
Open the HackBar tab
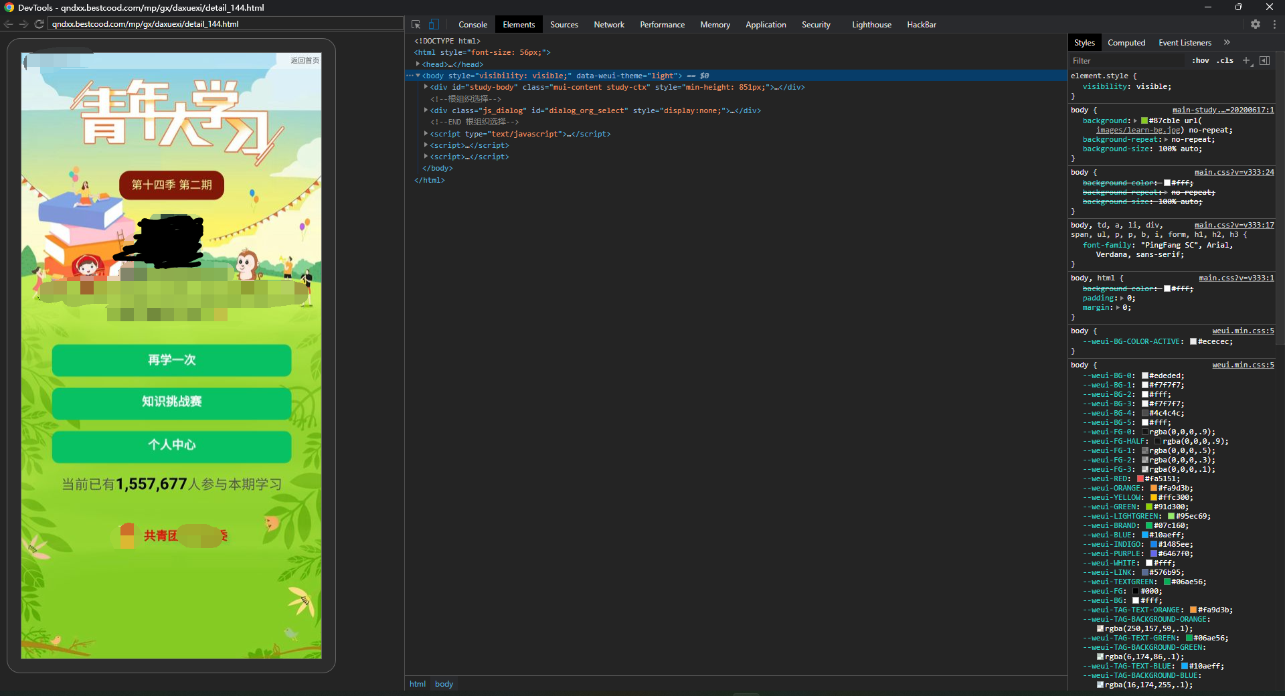pyautogui.click(x=922, y=25)
